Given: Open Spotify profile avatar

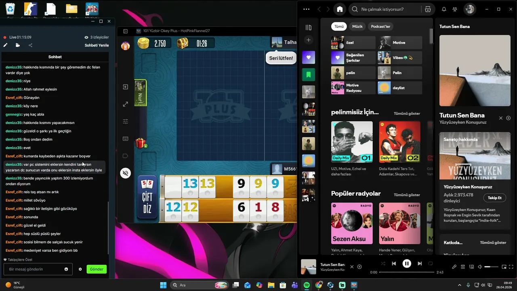Looking at the screenshot, I should [x=469, y=9].
